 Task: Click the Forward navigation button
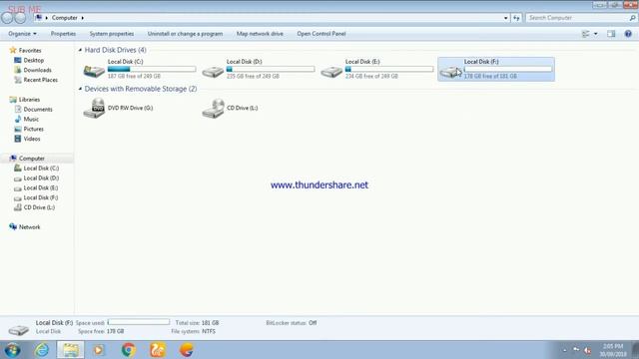tap(20, 18)
